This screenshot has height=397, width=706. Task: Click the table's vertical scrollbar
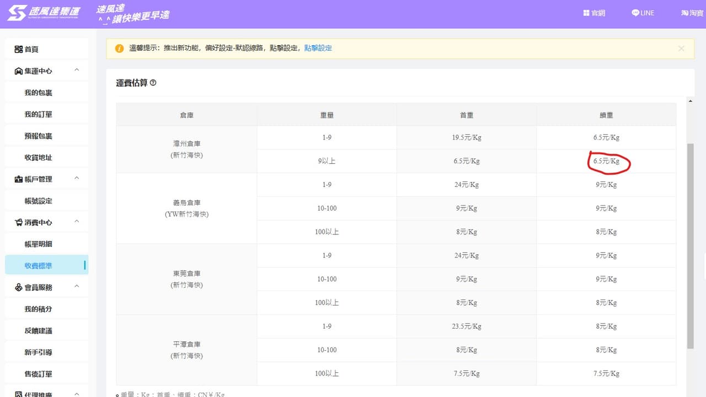tap(690, 245)
